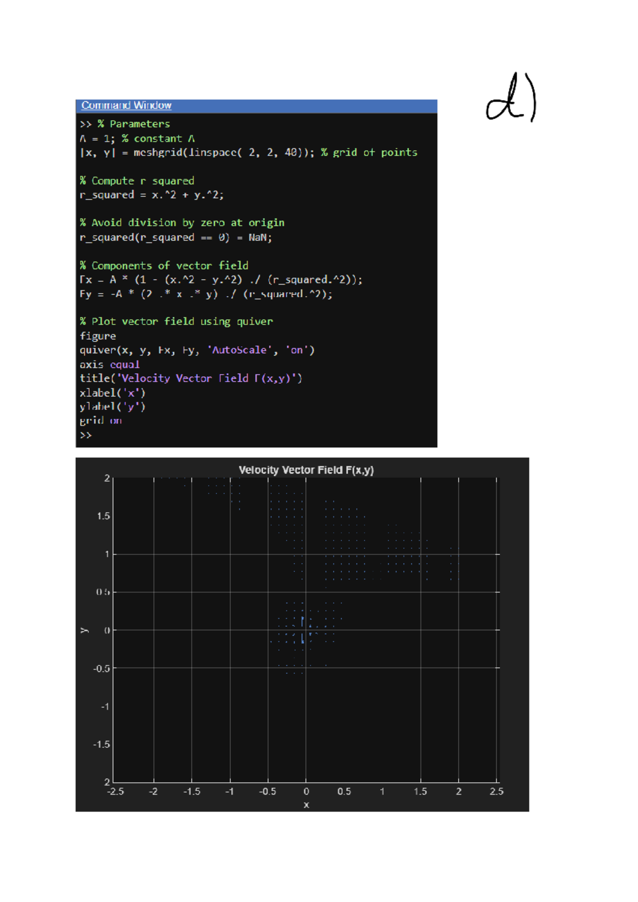Click the 'axis equal' command
The width and height of the screenshot is (638, 902).
point(110,364)
